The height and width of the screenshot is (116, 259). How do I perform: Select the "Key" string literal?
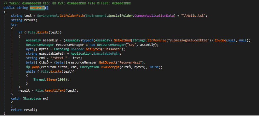coord(131,45)
